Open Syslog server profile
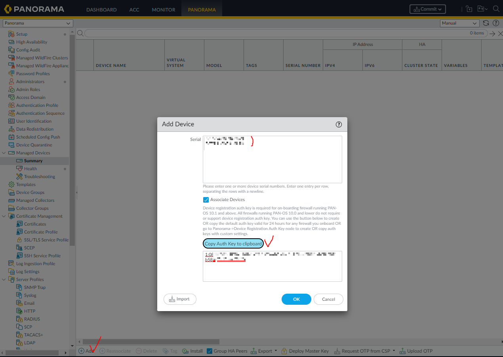503x357 pixels. point(30,295)
